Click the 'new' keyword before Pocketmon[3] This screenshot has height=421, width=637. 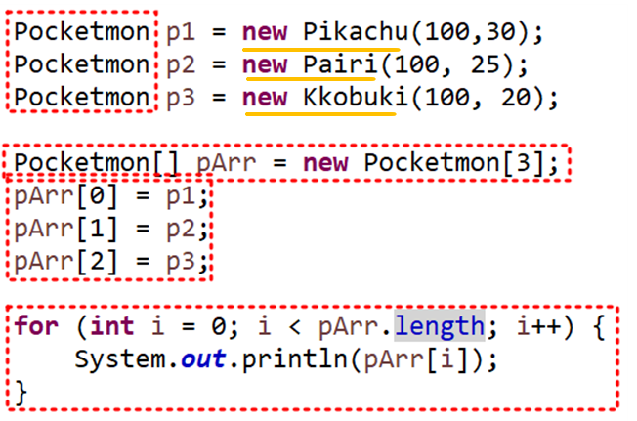tap(325, 163)
